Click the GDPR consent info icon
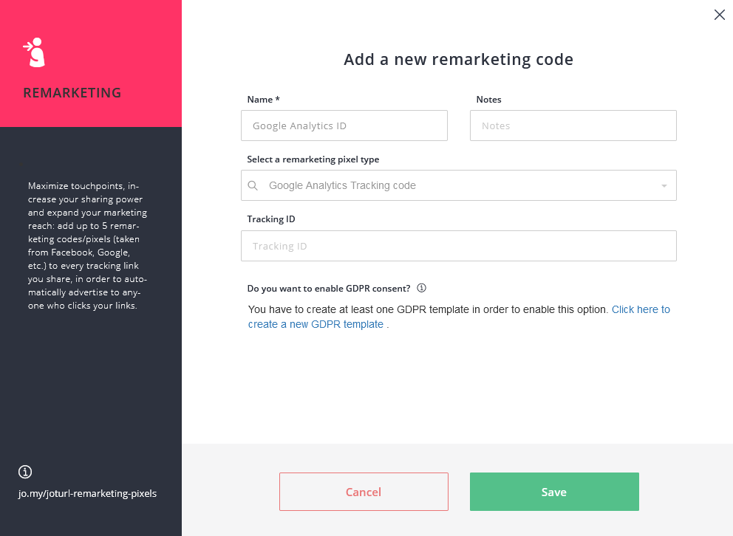The image size is (733, 536). point(421,288)
